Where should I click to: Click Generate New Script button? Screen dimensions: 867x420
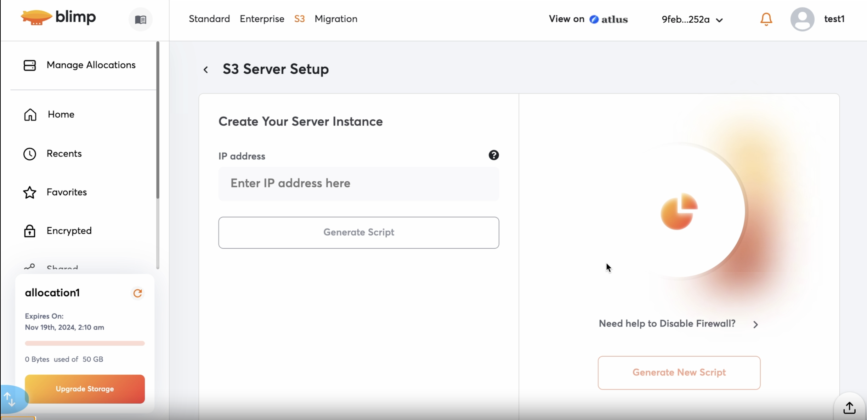679,373
